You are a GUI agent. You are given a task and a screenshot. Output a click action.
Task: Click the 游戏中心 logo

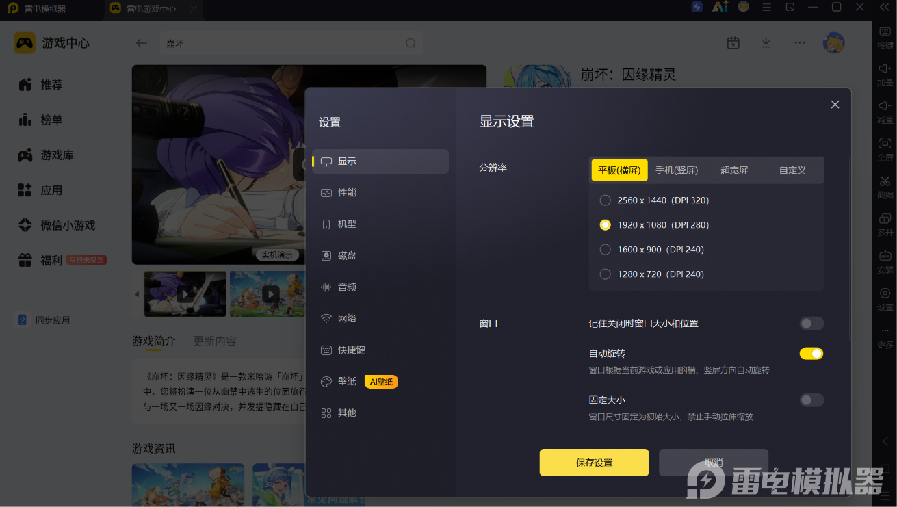[x=52, y=43]
